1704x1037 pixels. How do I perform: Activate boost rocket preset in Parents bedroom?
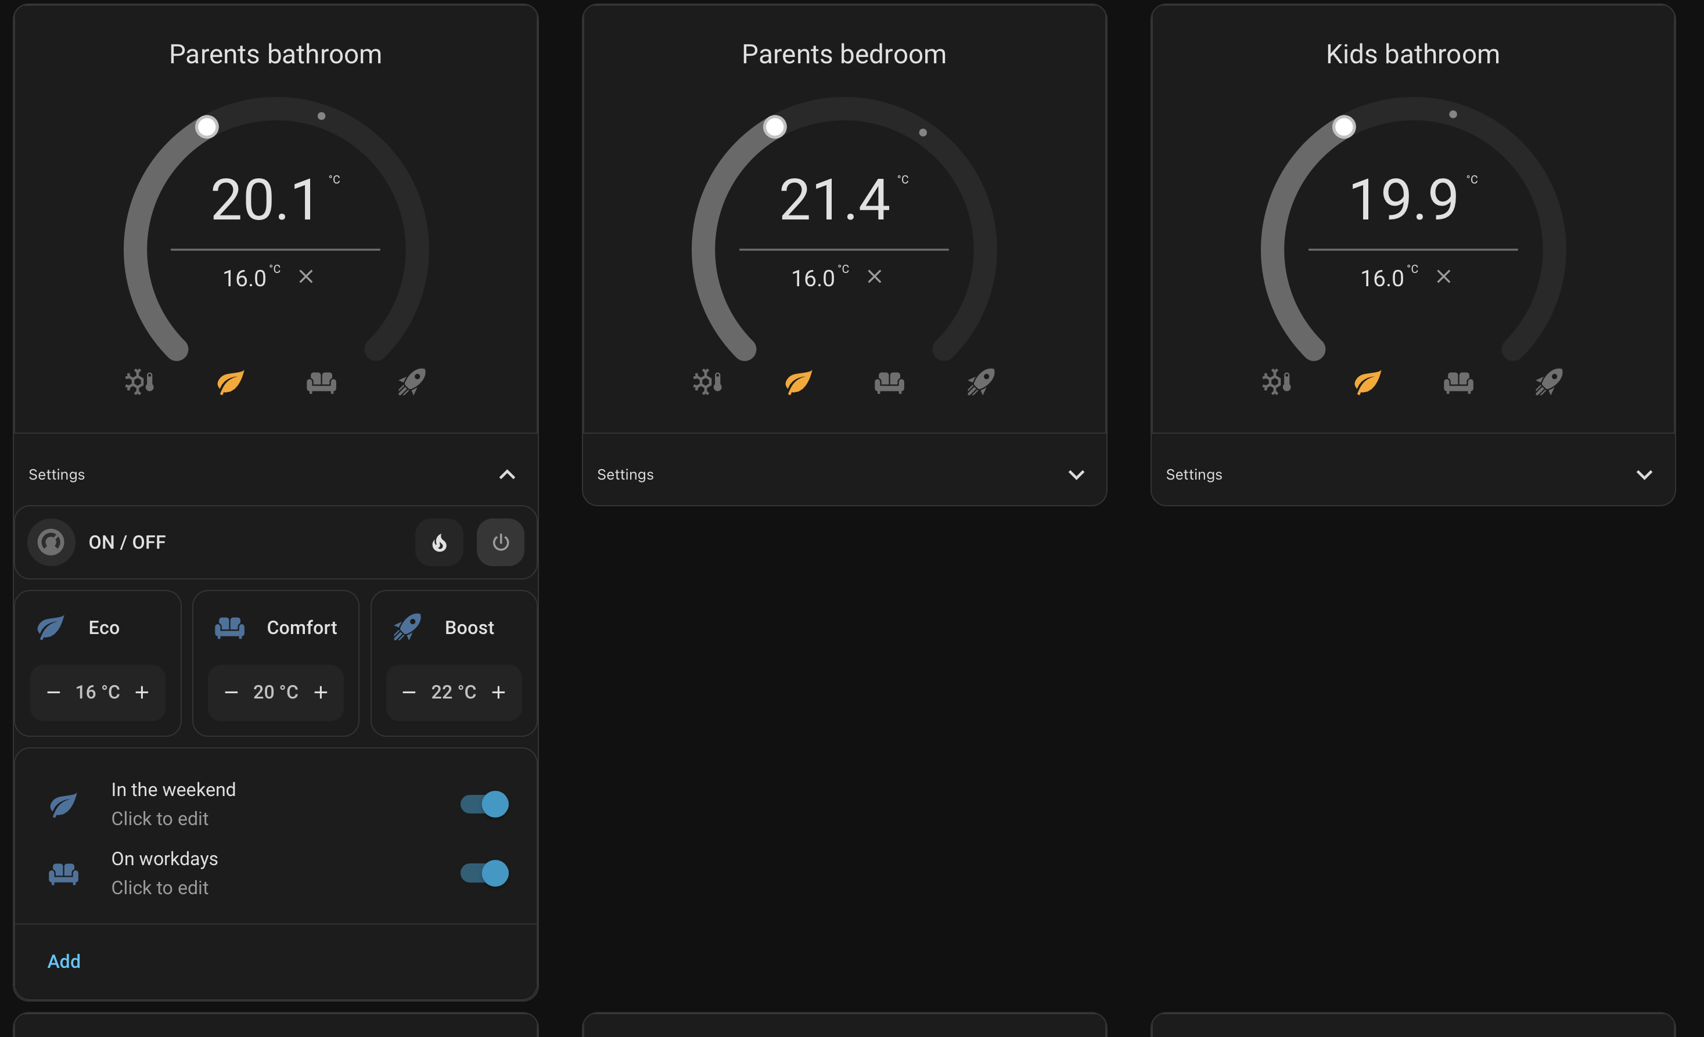980,381
